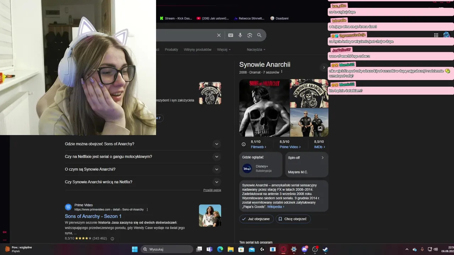The height and width of the screenshot is (255, 454).
Task: Click the Prime Video site favicon
Action: pyautogui.click(x=68, y=207)
